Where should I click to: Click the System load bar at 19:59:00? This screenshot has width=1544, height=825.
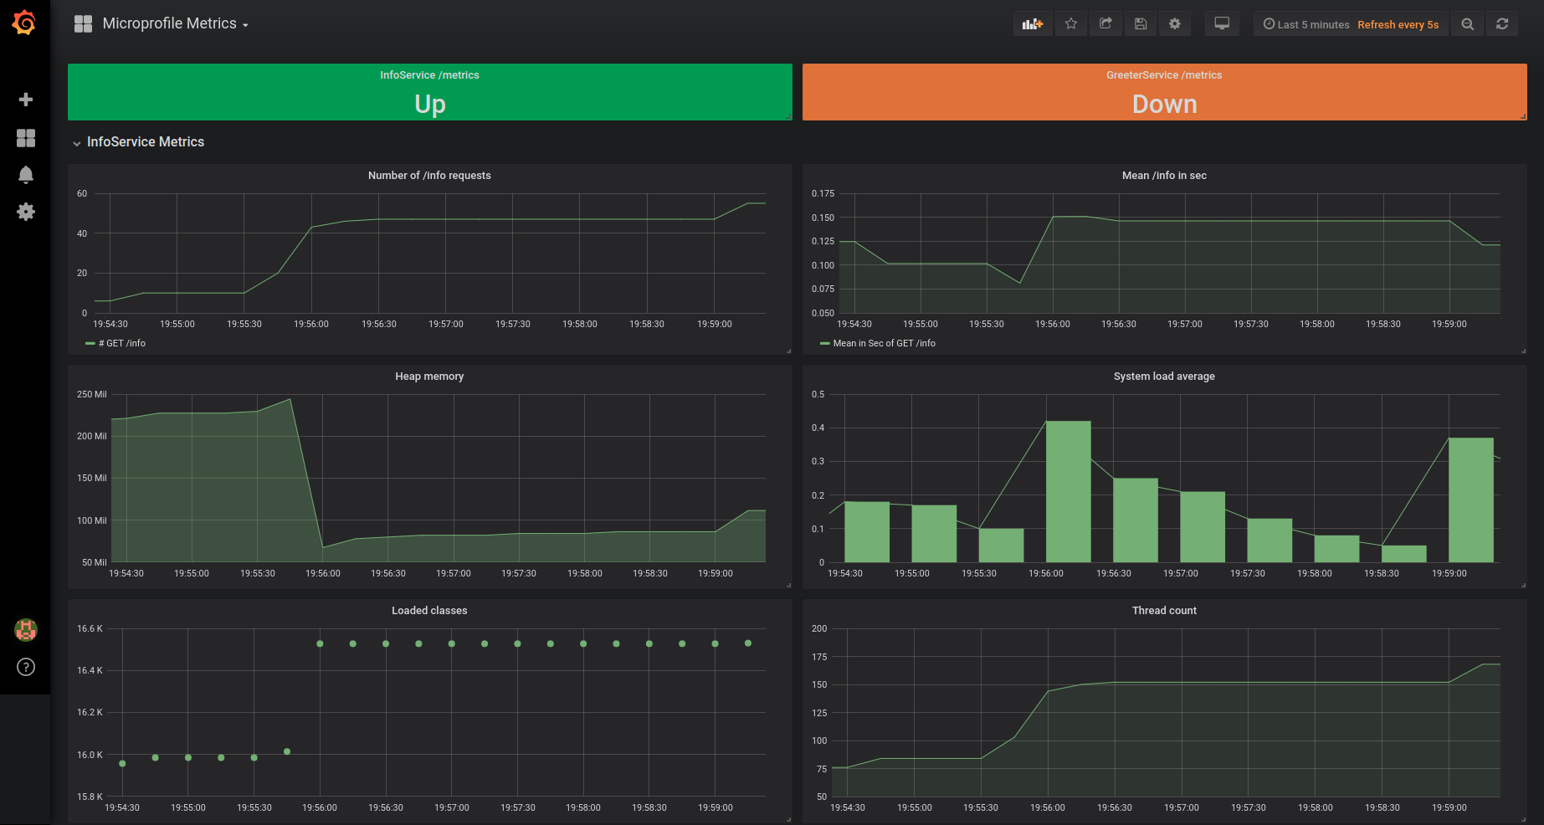coord(1471,500)
